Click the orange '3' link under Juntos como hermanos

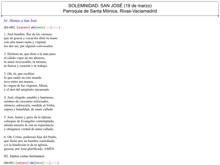click(15, 163)
